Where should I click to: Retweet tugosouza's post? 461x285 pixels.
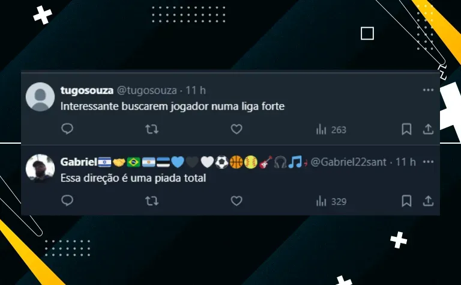coord(152,129)
